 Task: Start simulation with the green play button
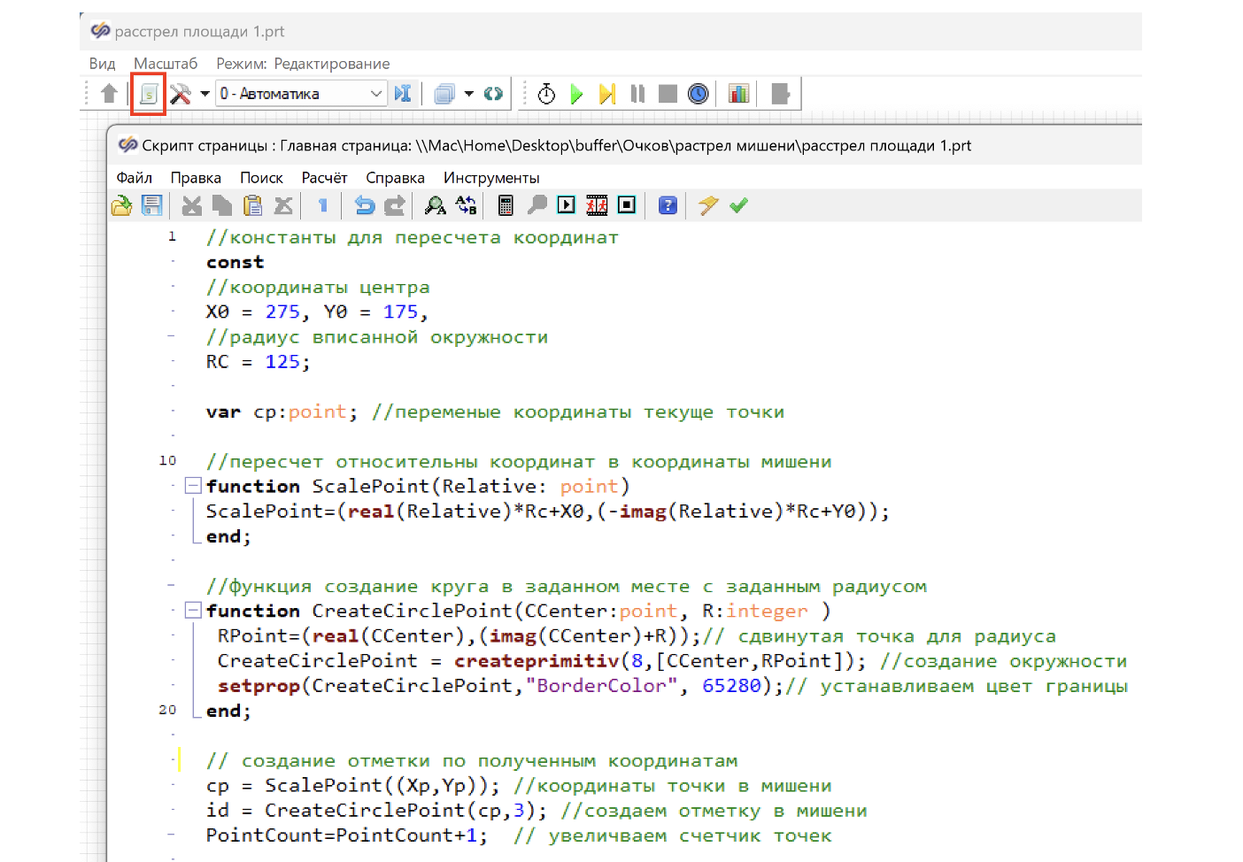pyautogui.click(x=576, y=94)
